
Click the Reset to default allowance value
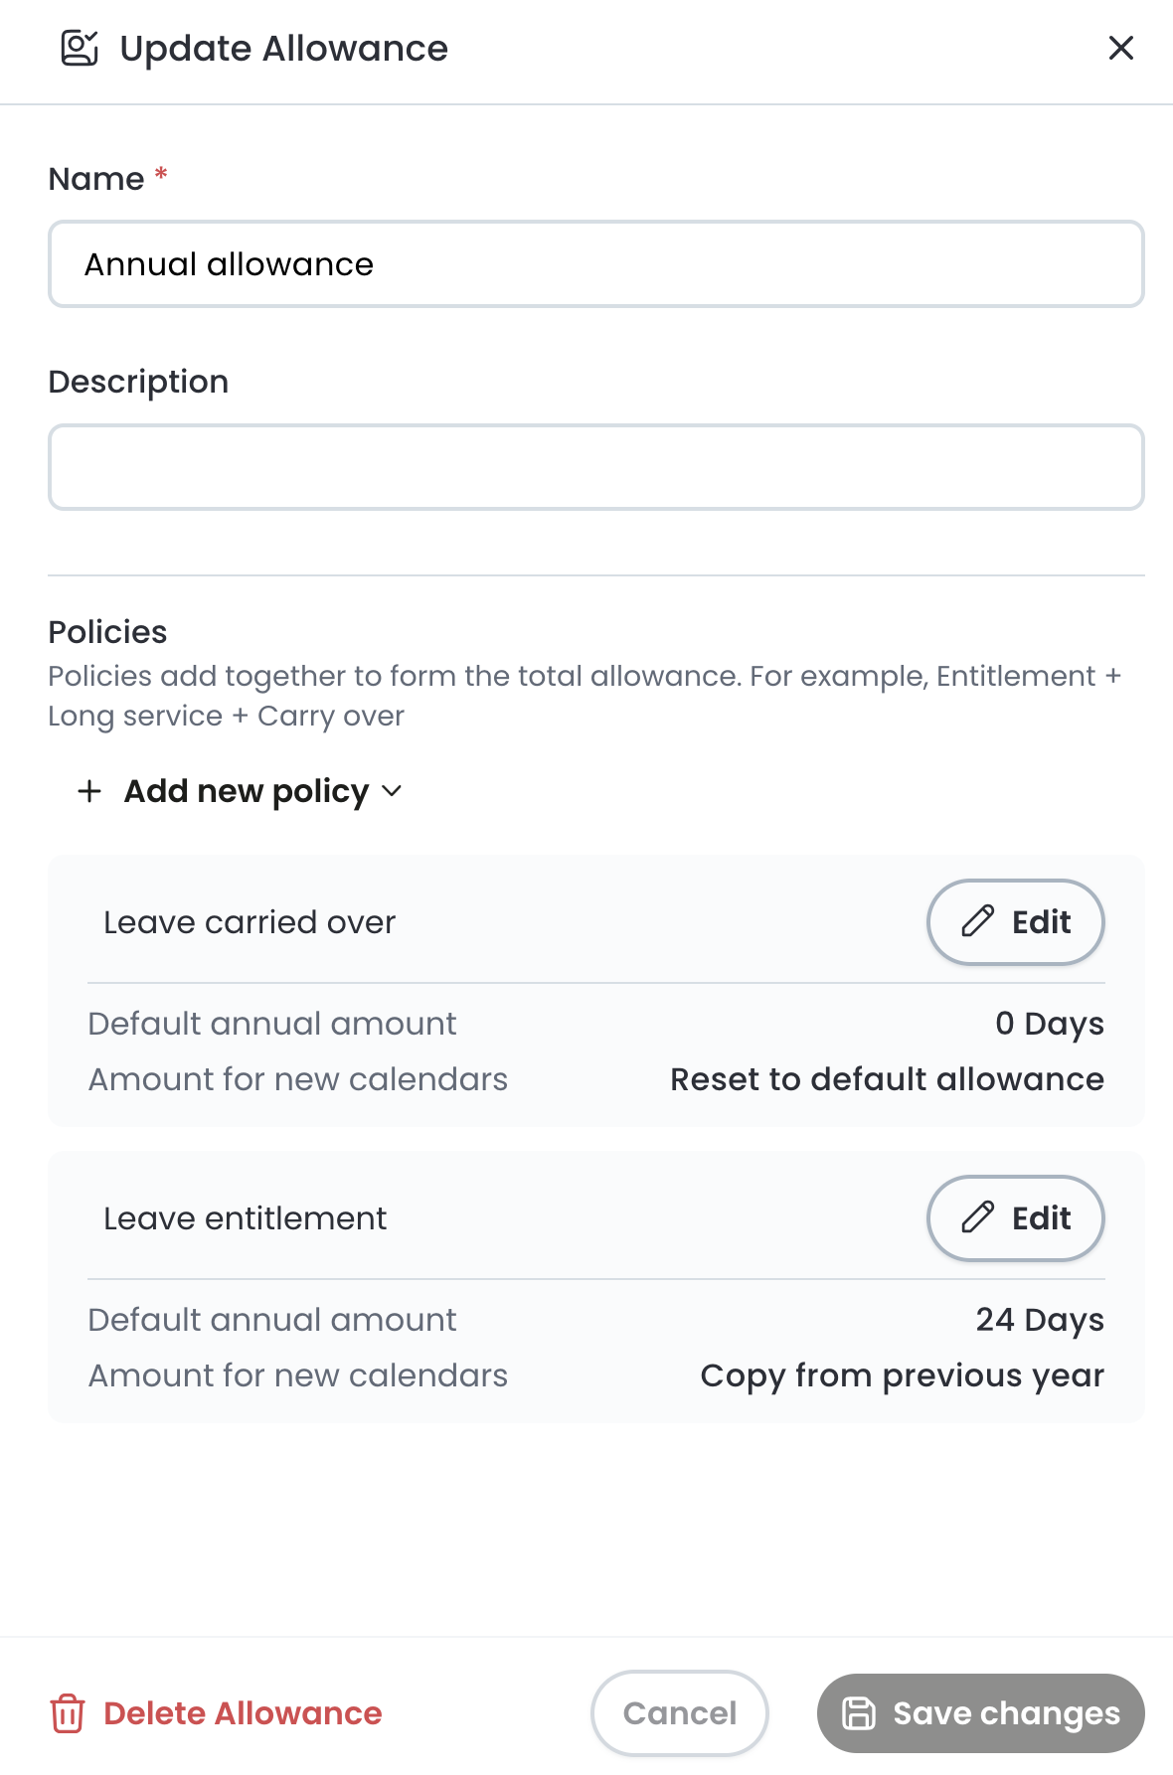point(887,1079)
